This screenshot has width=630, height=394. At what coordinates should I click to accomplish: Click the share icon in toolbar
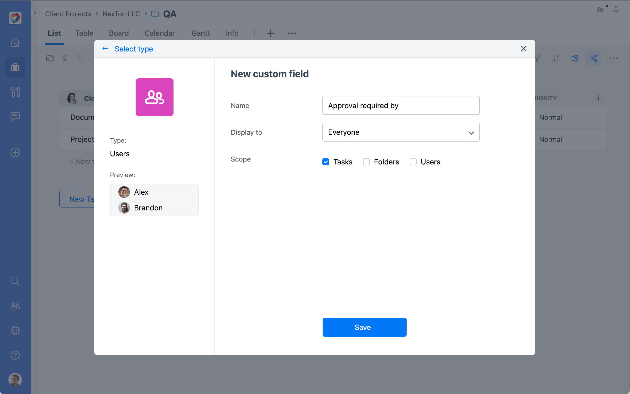point(594,58)
